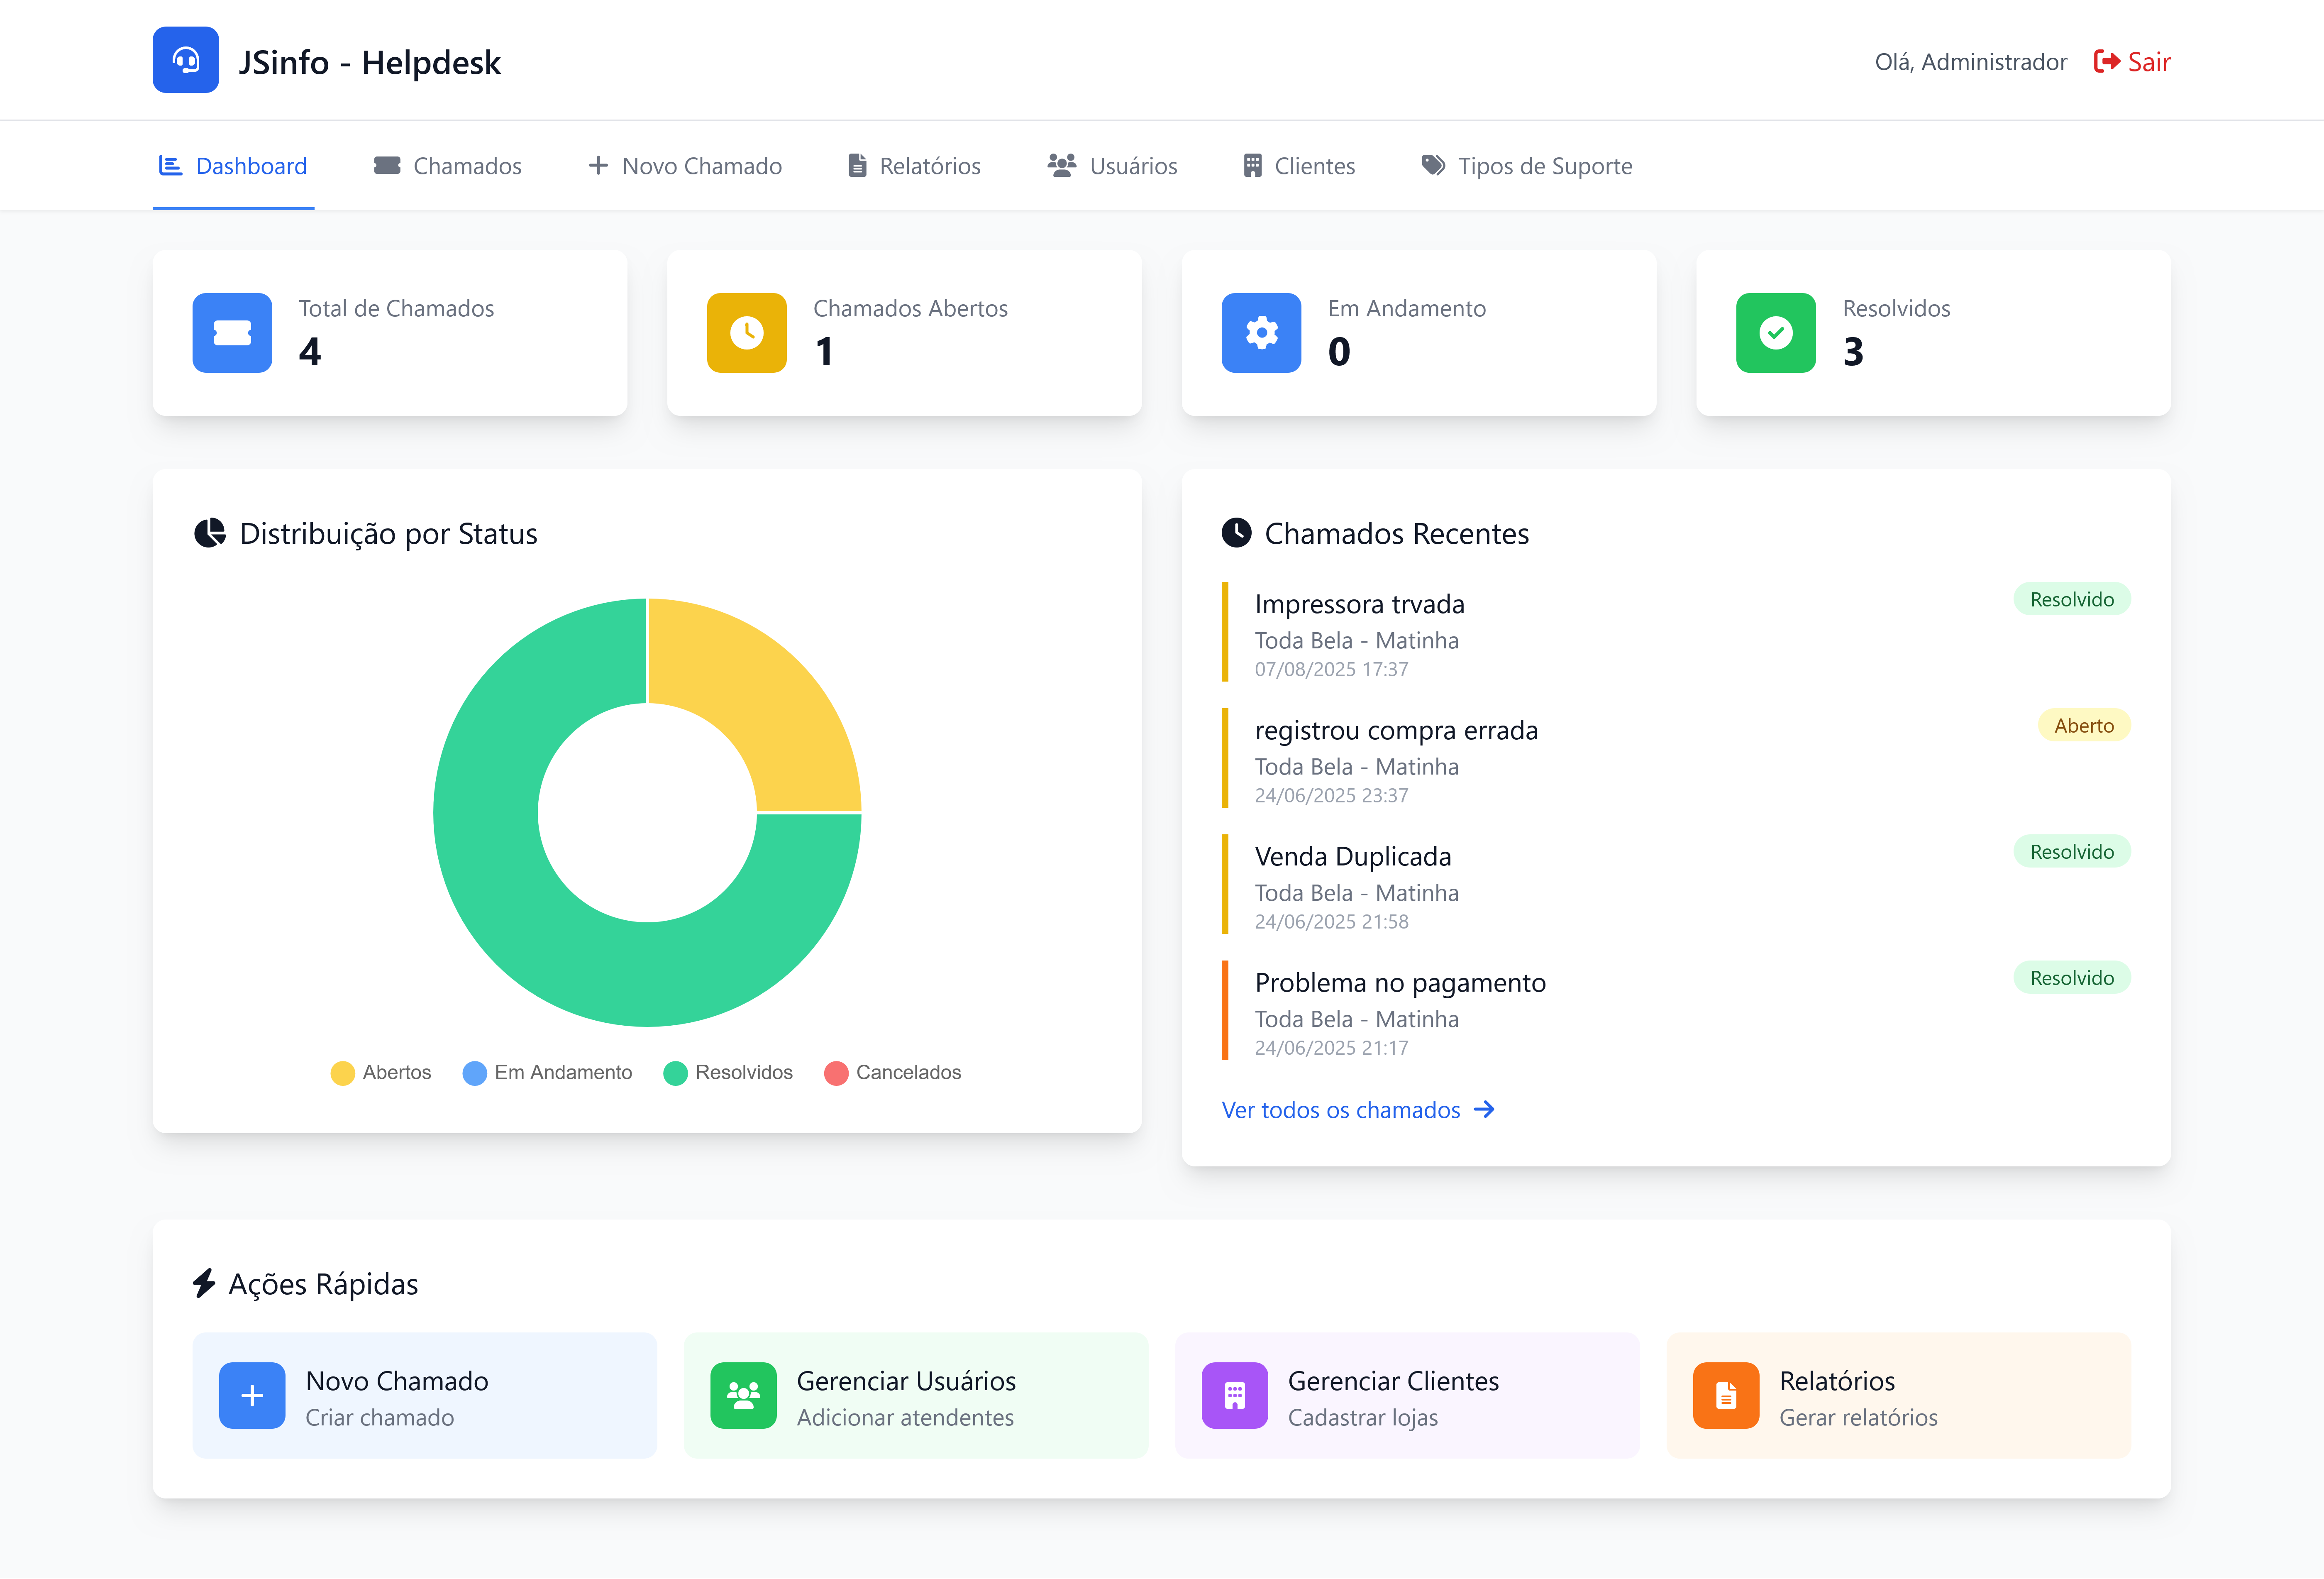The width and height of the screenshot is (2324, 1579).
Task: Click the building icon in the Clientes tab
Action: (1252, 166)
